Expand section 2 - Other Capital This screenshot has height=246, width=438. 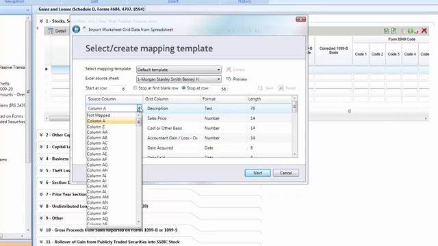(41, 135)
